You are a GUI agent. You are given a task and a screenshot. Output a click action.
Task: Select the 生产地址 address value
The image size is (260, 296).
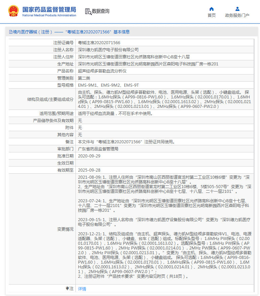(x=148, y=64)
